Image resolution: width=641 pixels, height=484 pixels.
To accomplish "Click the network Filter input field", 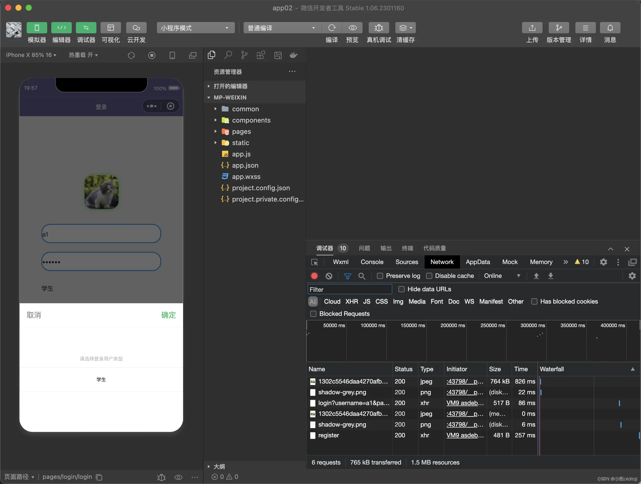I will pos(349,289).
